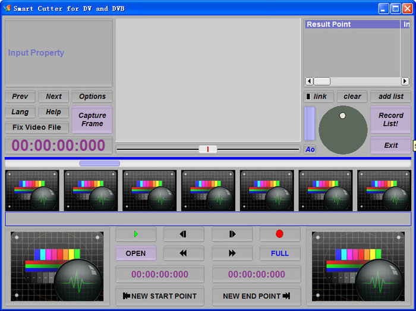Set a NEW END POINT
416x311 pixels.
(x=256, y=296)
